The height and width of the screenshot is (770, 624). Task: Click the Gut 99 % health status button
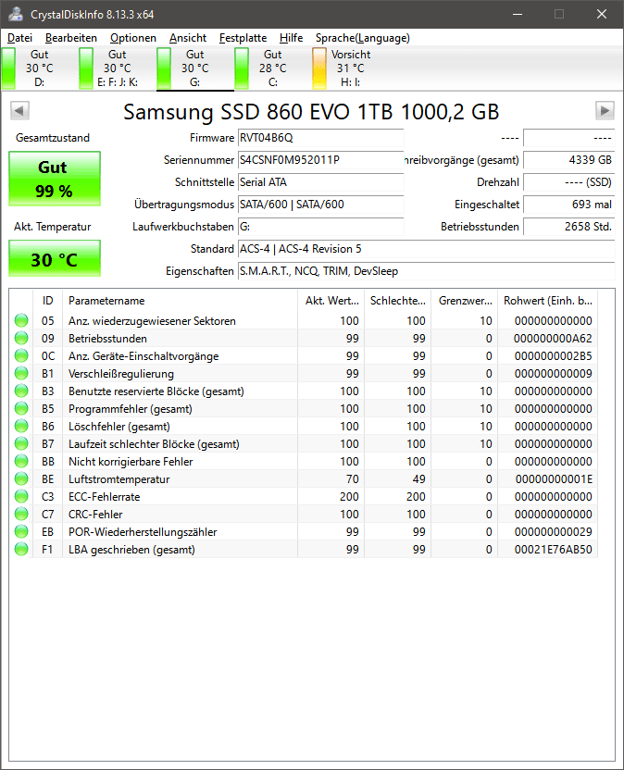click(x=55, y=179)
